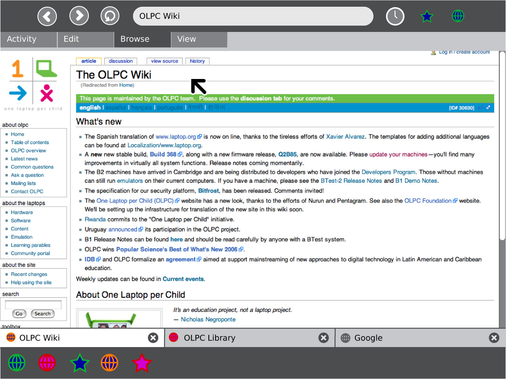The height and width of the screenshot is (379, 506).
Task: Click the vertical page scrollbar
Action: (502, 147)
